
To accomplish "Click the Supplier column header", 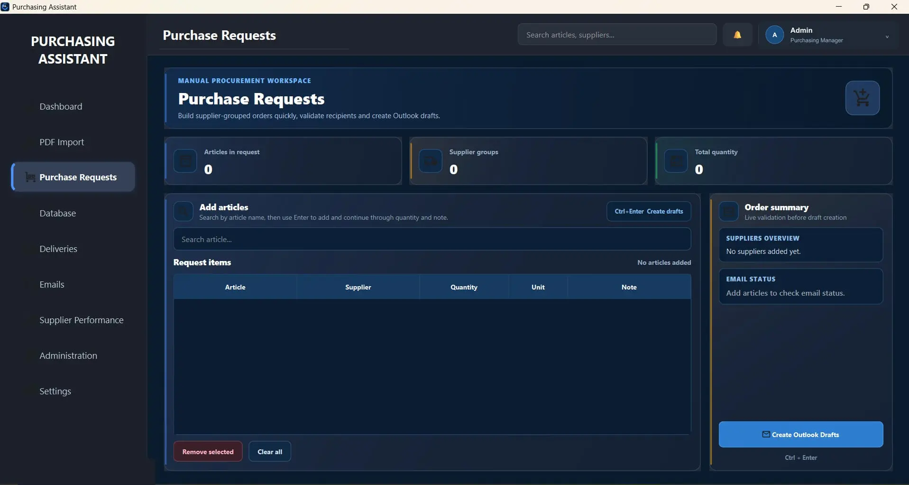I will (358, 287).
